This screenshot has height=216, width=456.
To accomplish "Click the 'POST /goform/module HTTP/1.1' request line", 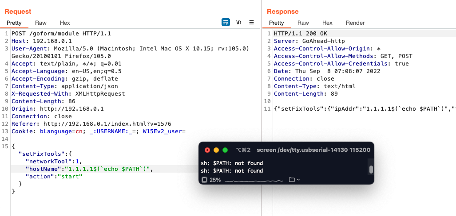I will 61,33.
